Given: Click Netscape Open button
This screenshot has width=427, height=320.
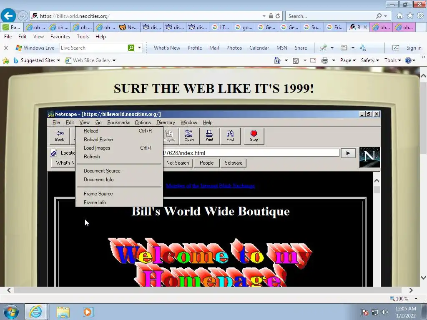Looking at the screenshot, I should pyautogui.click(x=189, y=136).
